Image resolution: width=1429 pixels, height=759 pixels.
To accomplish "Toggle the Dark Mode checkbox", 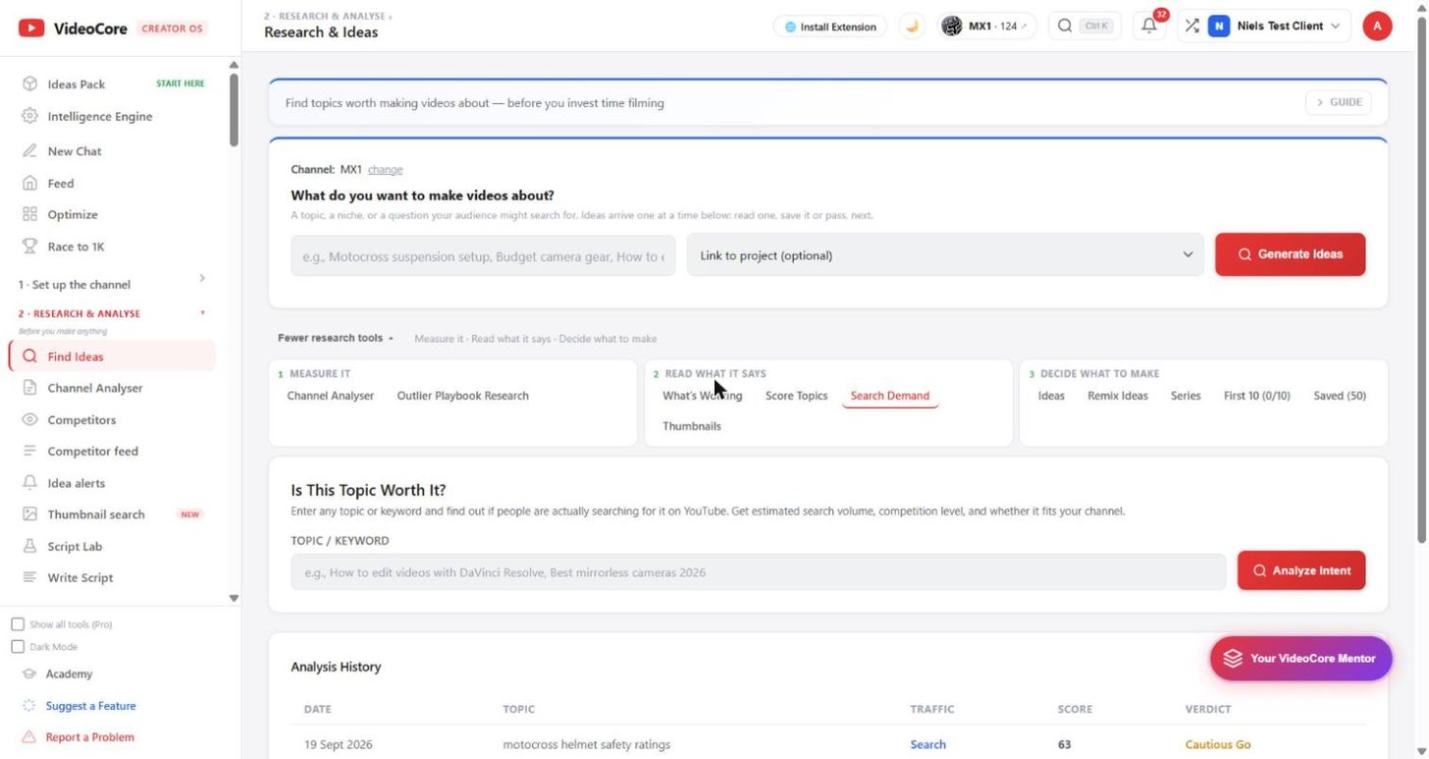I will [18, 647].
